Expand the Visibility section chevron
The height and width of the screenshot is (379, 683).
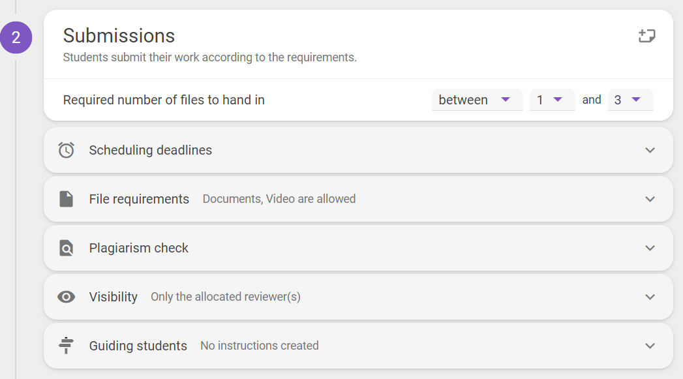pyautogui.click(x=650, y=297)
